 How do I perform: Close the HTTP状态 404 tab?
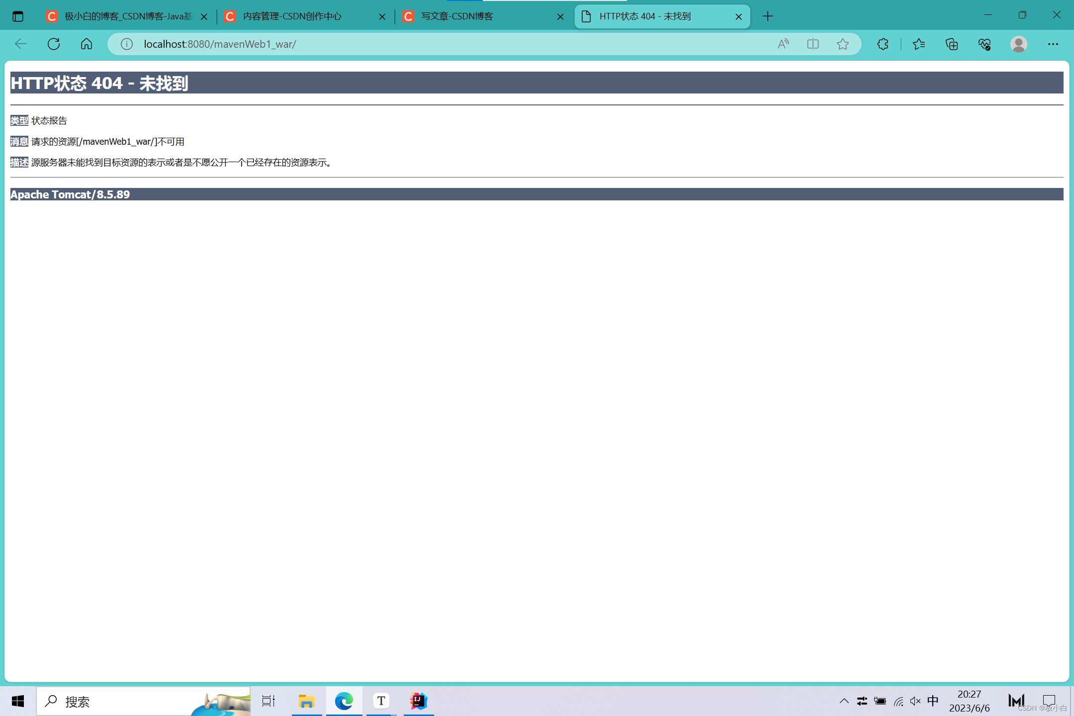click(739, 17)
